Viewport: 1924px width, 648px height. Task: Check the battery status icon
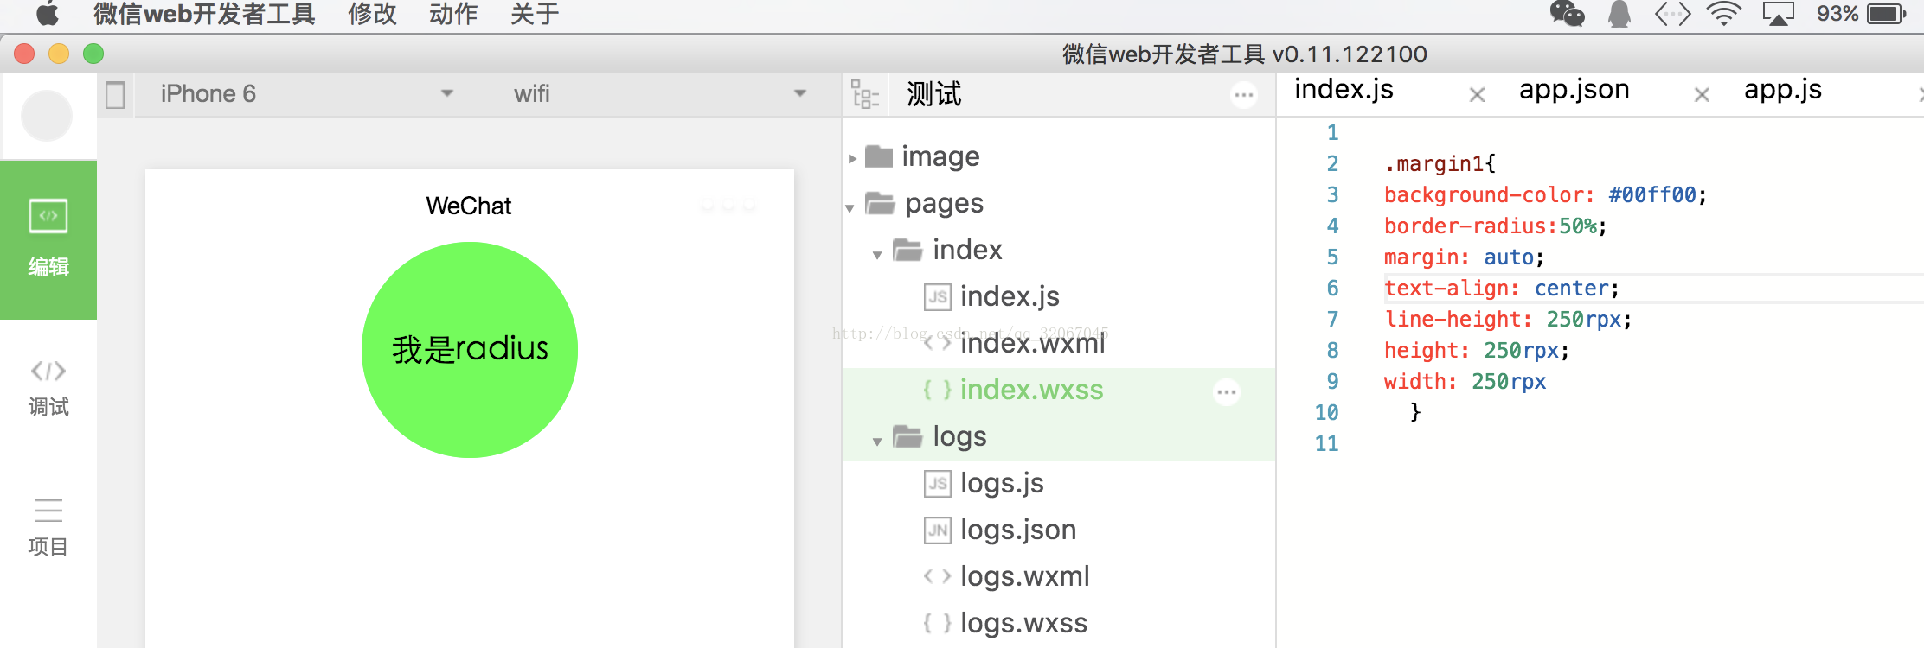(1886, 14)
